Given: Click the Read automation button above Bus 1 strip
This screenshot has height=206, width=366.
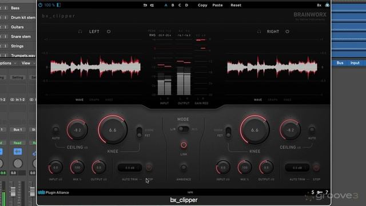Looking at the screenshot, I should pos(18,142).
